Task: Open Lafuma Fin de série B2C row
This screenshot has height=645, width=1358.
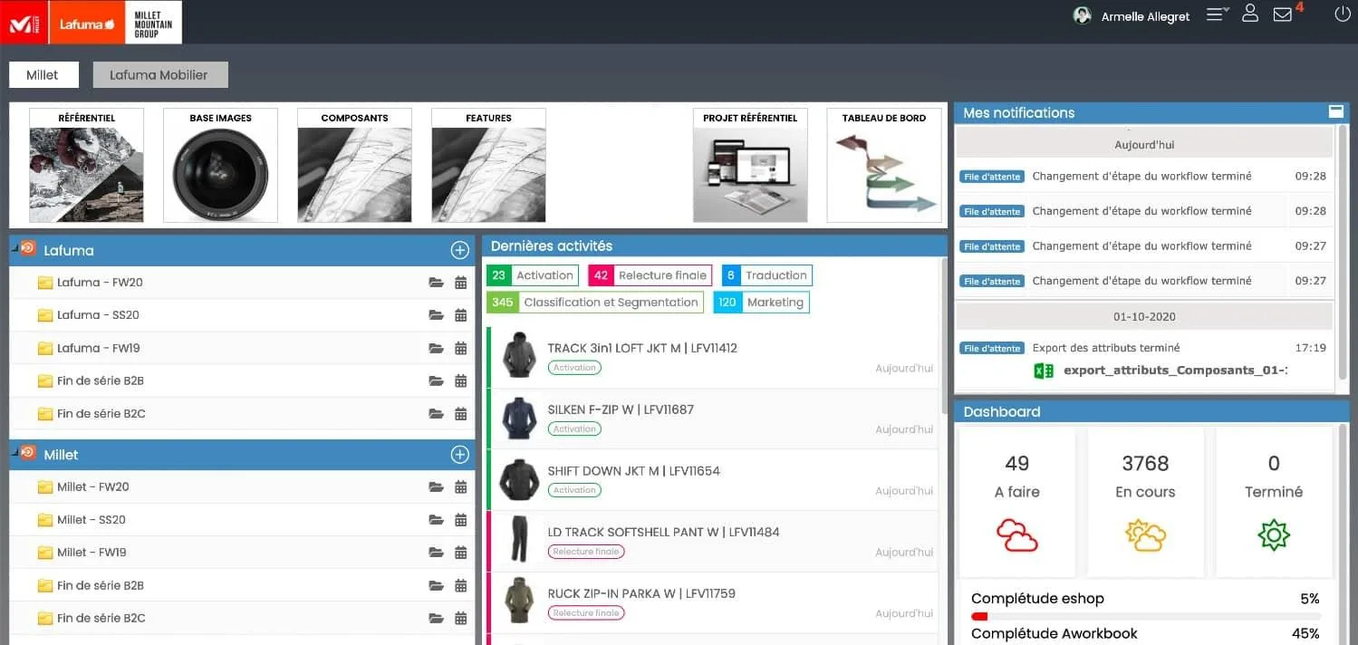Action: (242, 413)
